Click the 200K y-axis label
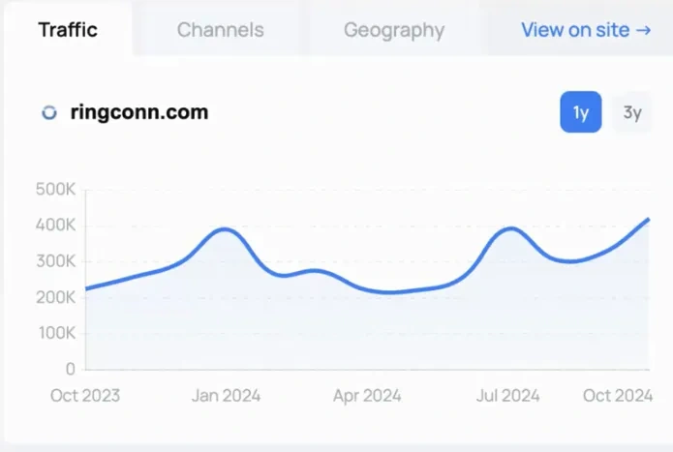673x452 pixels. (54, 297)
